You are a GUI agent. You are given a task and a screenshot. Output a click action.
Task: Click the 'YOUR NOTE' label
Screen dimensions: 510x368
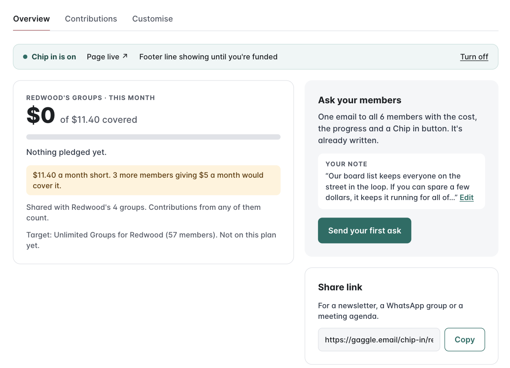click(347, 164)
